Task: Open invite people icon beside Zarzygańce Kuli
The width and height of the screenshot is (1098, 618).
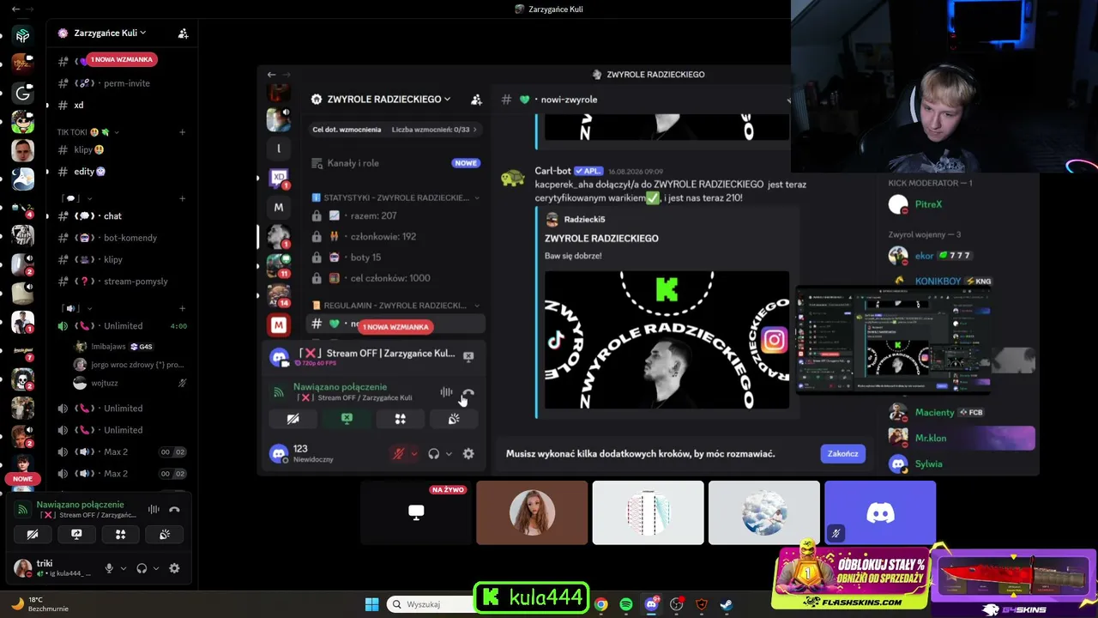Action: coord(183,33)
